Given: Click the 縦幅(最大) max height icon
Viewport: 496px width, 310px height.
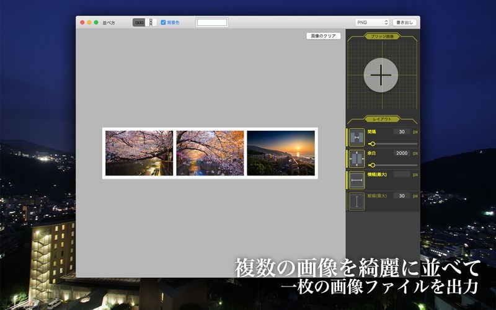Looking at the screenshot, I should click(356, 201).
